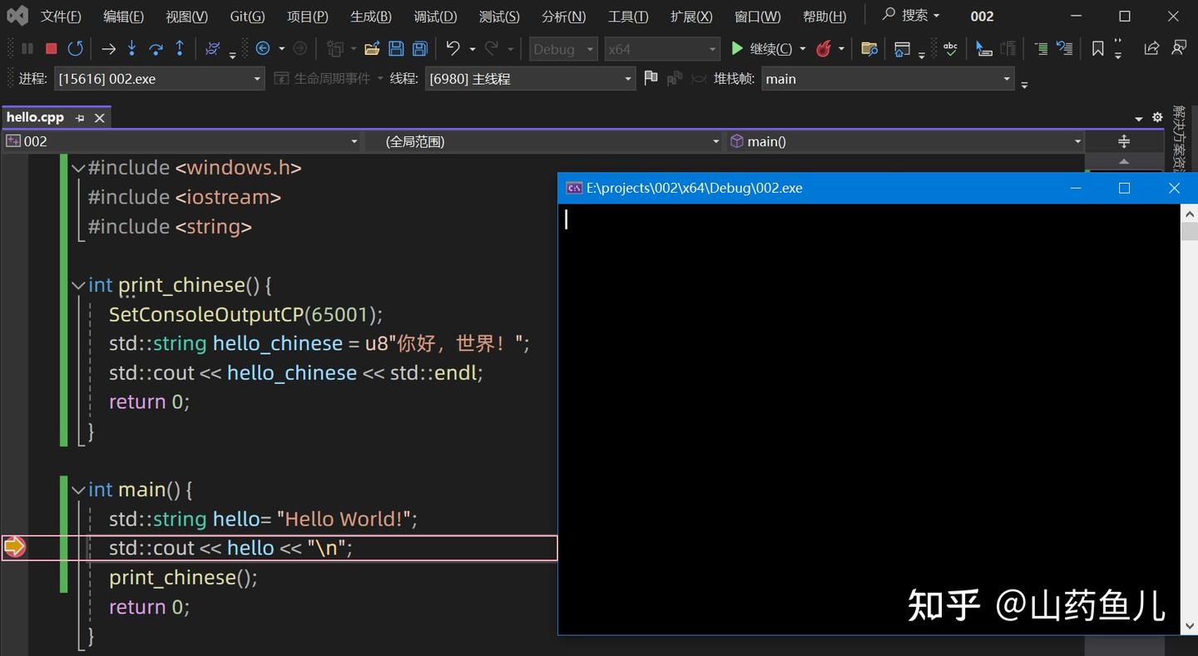Open the 扩展(X) menu

[691, 17]
